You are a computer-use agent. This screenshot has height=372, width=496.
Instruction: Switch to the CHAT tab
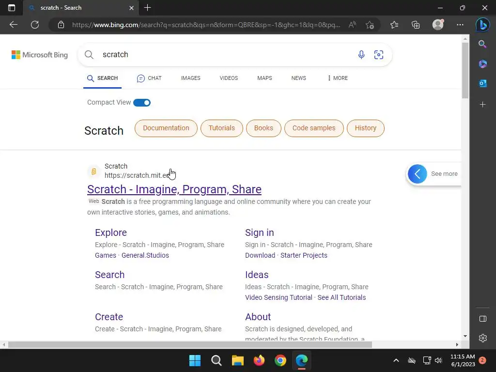click(149, 78)
